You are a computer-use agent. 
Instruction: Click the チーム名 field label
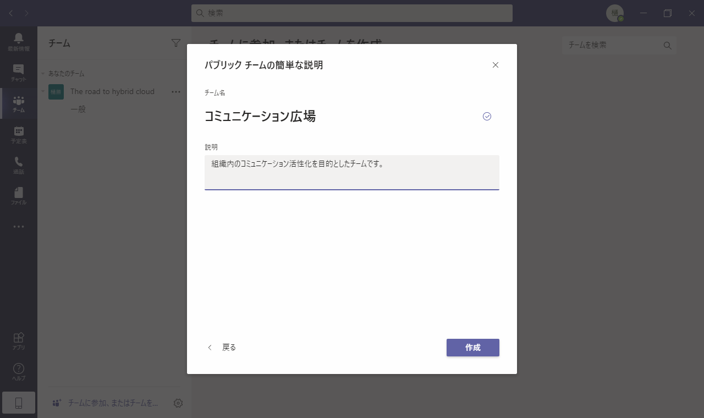215,93
